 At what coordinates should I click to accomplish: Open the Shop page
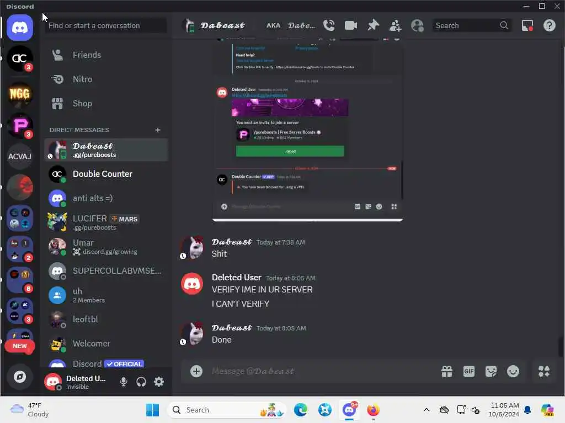[106, 104]
